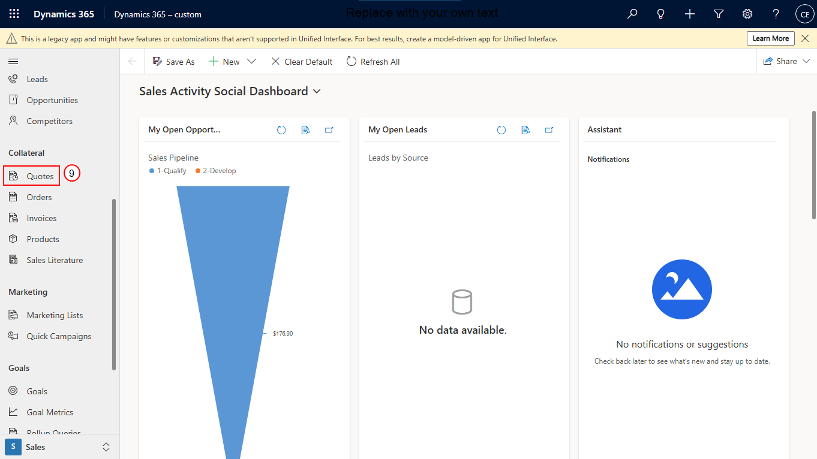Open Leads in the sidebar
This screenshot has width=817, height=459.
point(37,79)
